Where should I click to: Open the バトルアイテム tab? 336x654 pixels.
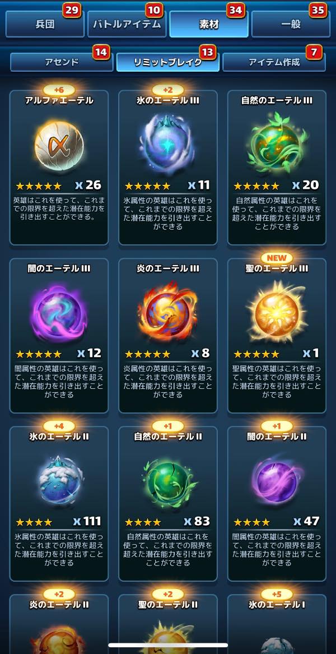127,24
